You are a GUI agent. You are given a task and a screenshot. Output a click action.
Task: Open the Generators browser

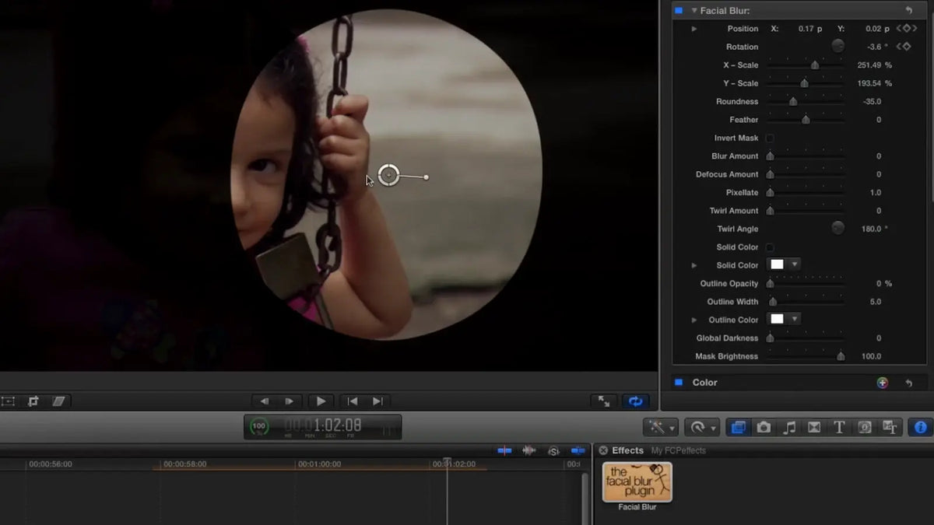point(865,427)
